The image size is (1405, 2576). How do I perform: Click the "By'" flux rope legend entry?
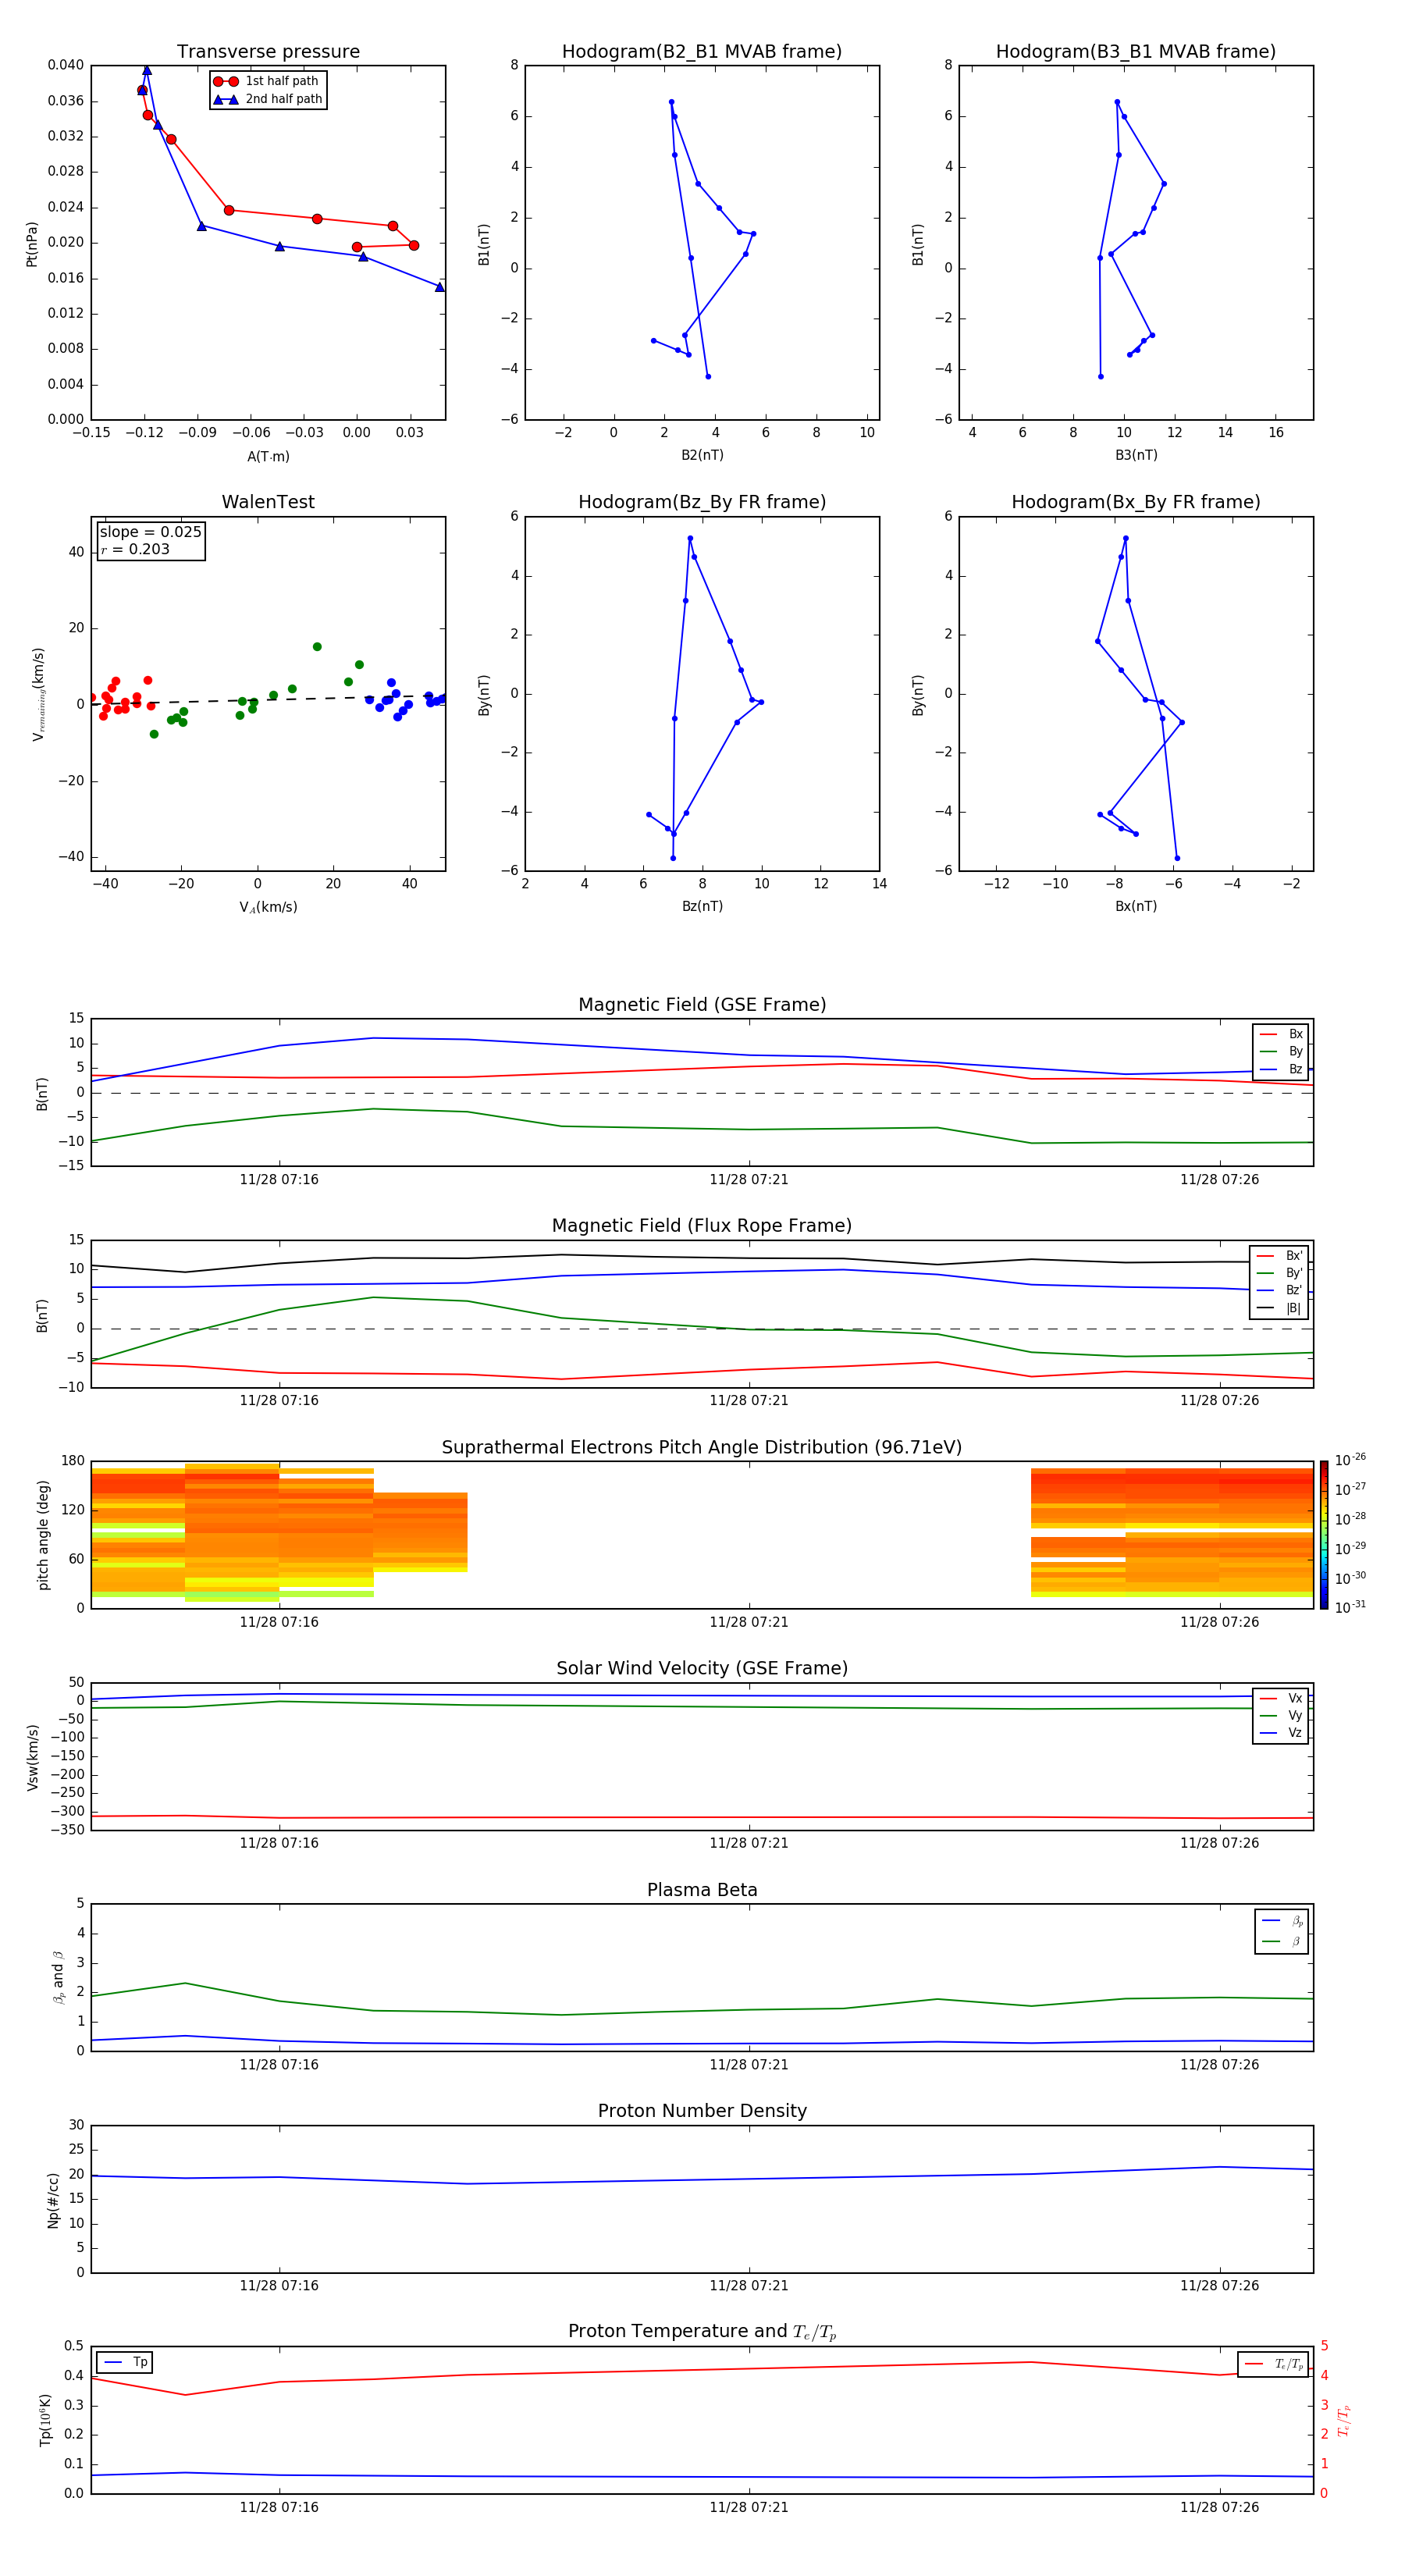point(1279,1273)
